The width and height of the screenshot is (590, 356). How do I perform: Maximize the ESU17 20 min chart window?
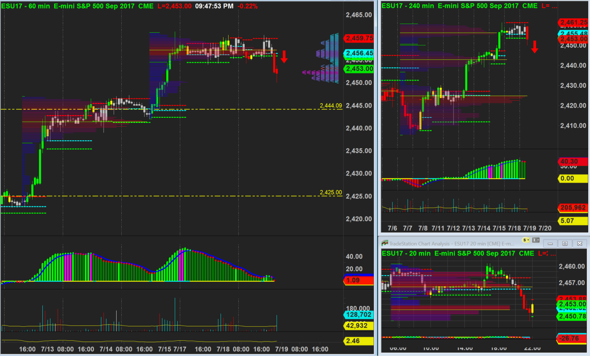(565, 243)
